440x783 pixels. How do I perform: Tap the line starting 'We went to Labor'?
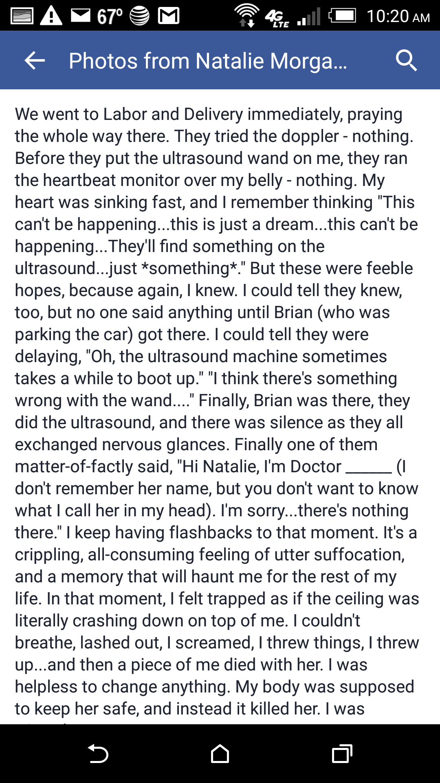pos(209,114)
